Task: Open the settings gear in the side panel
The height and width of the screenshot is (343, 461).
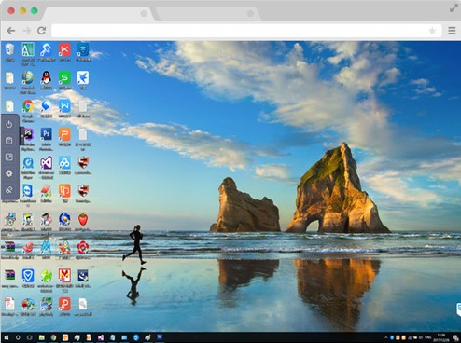Action: [9, 173]
